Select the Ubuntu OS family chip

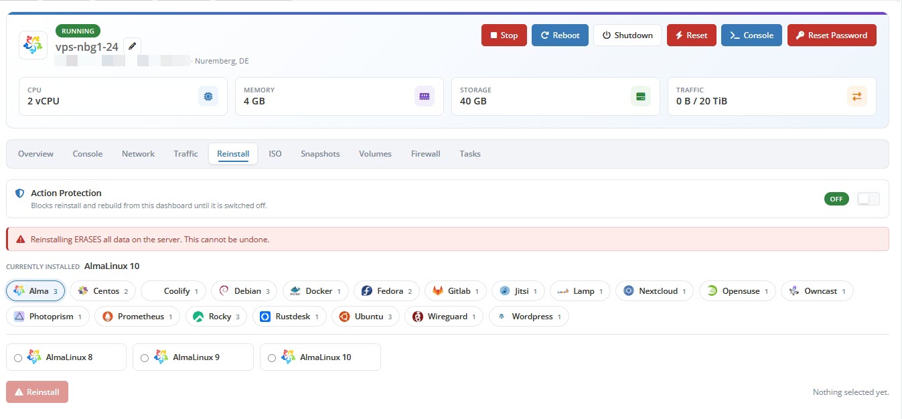[366, 317]
